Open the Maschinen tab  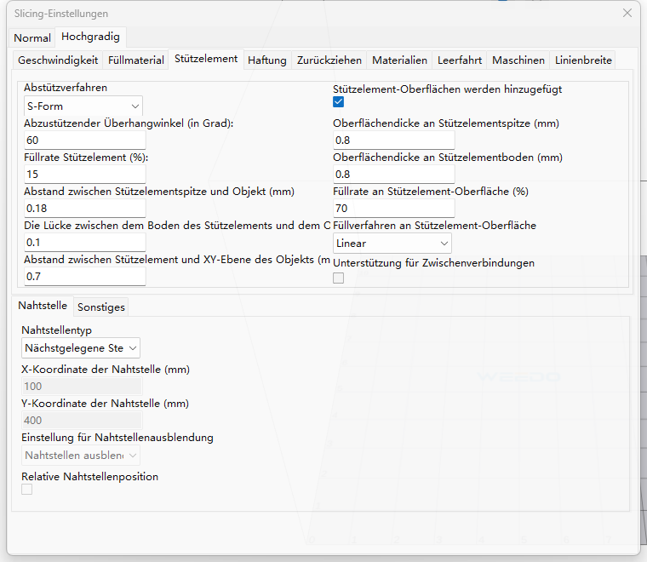click(x=518, y=60)
